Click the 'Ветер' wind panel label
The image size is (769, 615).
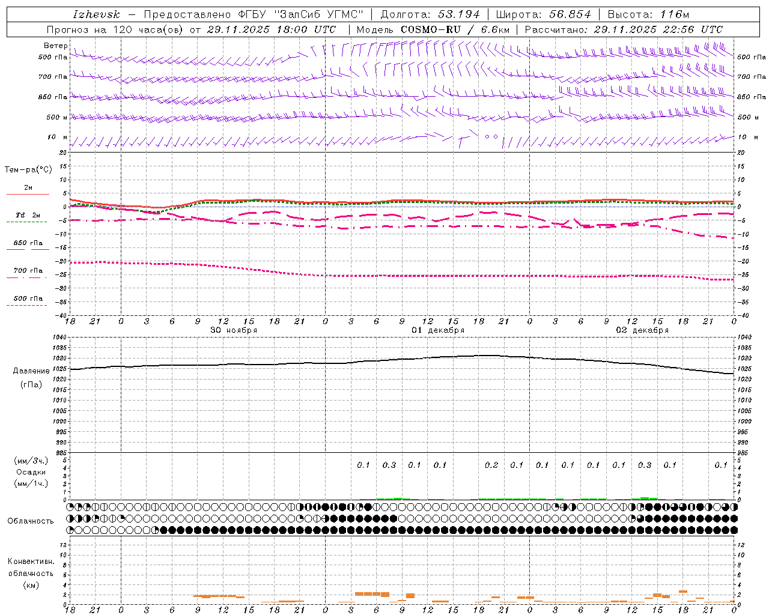(55, 46)
